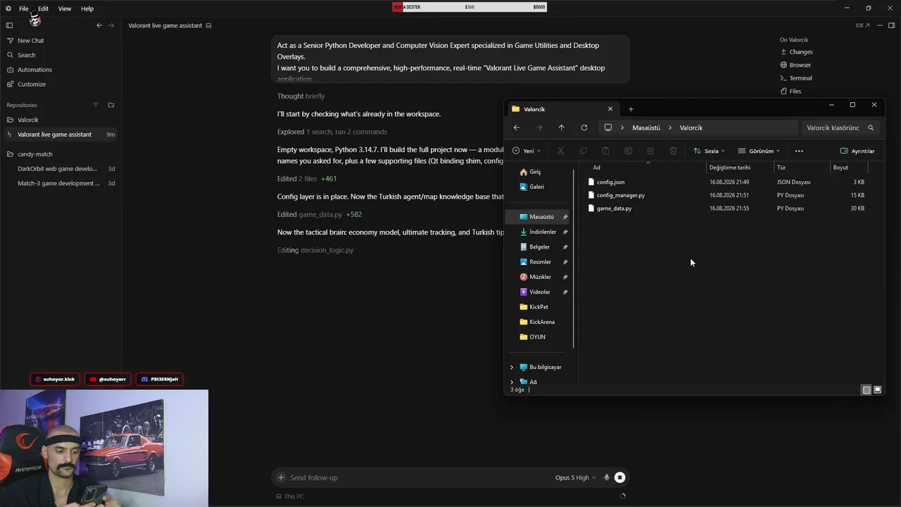
Task: Open the View menu
Action: tap(65, 8)
